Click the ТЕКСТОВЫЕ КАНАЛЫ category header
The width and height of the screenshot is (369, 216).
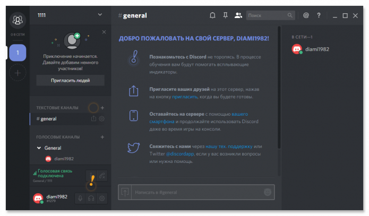[57, 108]
